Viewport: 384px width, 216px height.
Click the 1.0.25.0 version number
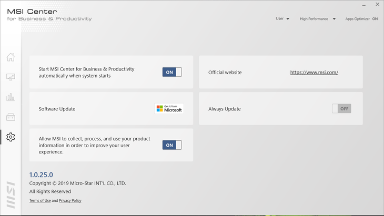pos(41,174)
